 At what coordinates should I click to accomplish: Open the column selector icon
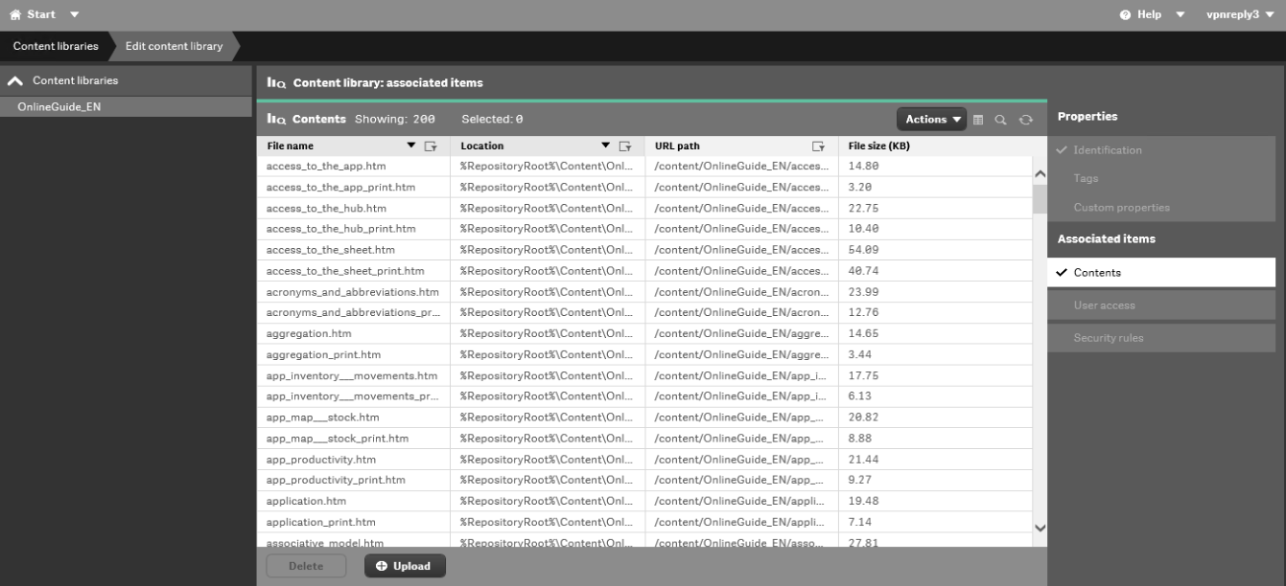coord(978,121)
